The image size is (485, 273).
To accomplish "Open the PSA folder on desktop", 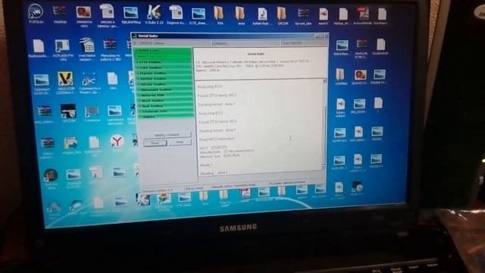I will click(x=219, y=14).
